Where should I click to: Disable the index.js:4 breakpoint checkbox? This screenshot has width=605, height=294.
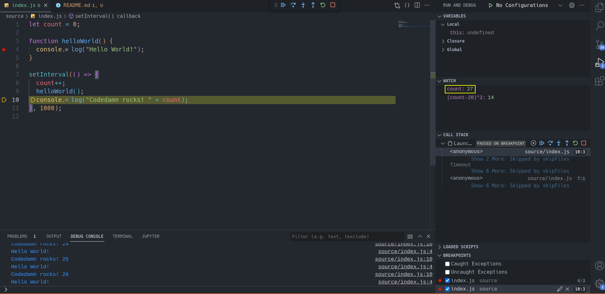[x=447, y=280]
